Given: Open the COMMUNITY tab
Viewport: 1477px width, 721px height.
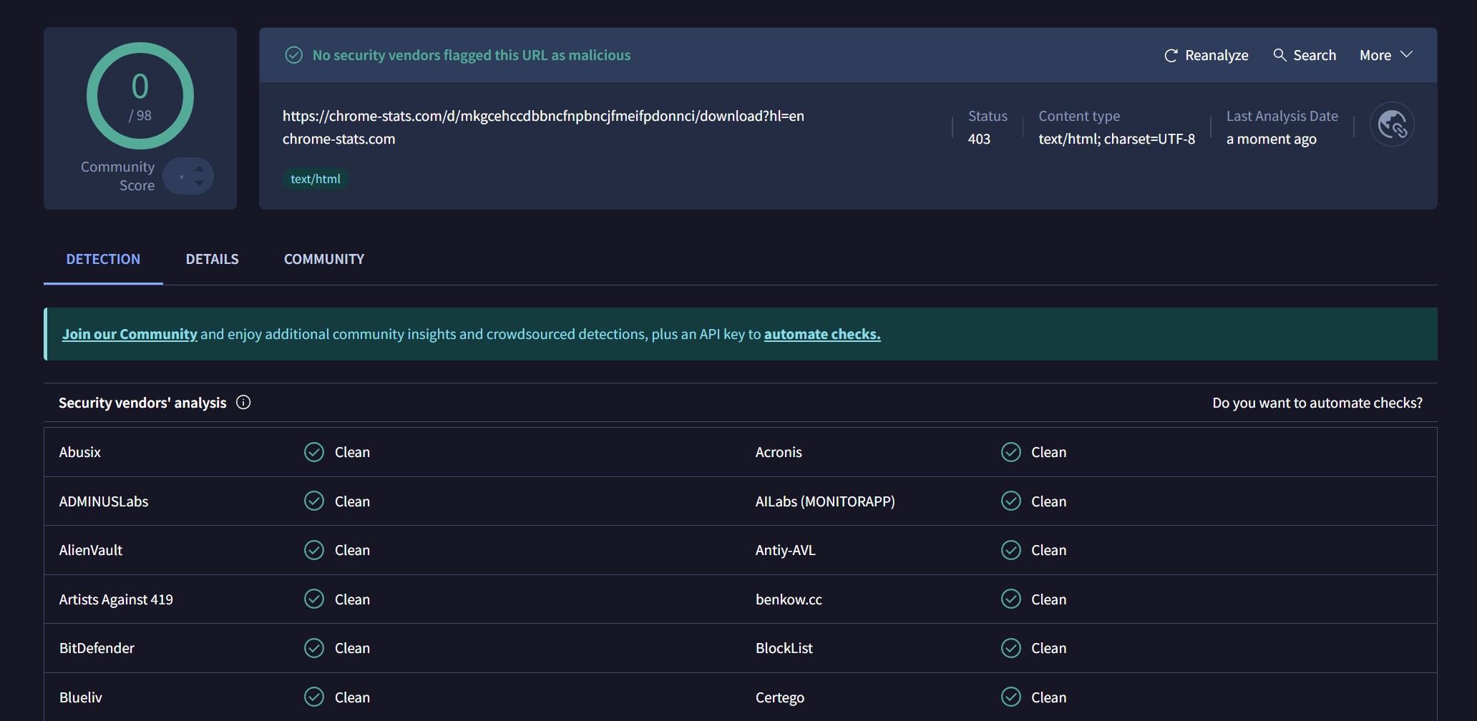Looking at the screenshot, I should click(323, 259).
